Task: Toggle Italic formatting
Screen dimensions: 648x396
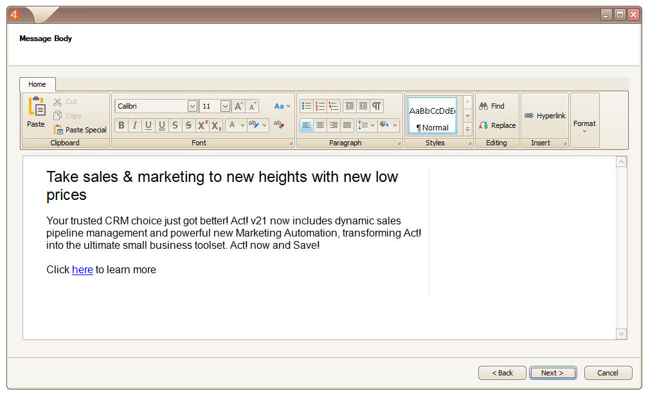Action: (135, 125)
